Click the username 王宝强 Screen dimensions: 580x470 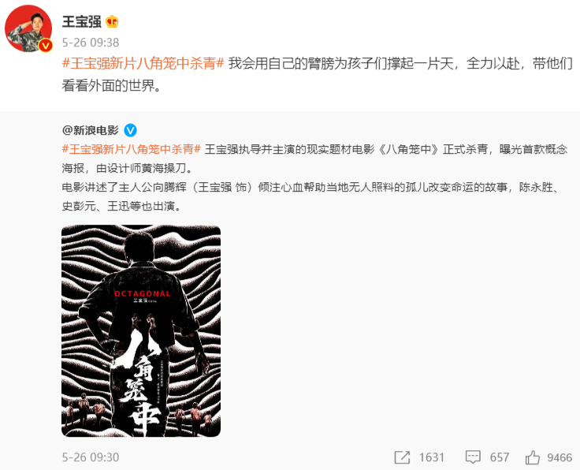(x=81, y=21)
